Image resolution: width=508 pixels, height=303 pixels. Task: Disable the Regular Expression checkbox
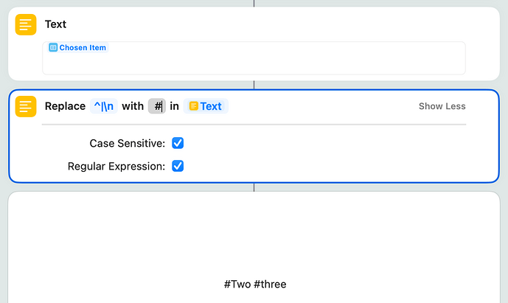pos(178,166)
